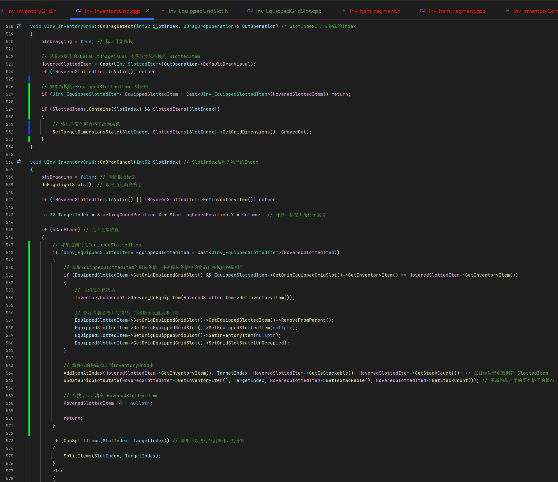This screenshot has width=558, height=482.
Task: Click the SplitItems call on line 575
Action: pyautogui.click(x=77, y=456)
